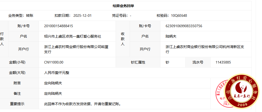Click the 收款人 header cell
This screenshot has width=262, height=112.
click(x=123, y=39)
